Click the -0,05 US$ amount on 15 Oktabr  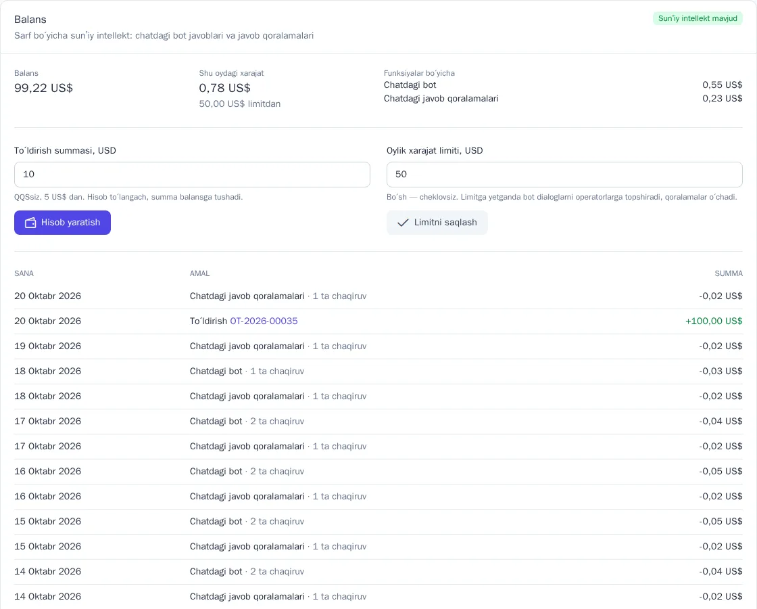point(721,522)
